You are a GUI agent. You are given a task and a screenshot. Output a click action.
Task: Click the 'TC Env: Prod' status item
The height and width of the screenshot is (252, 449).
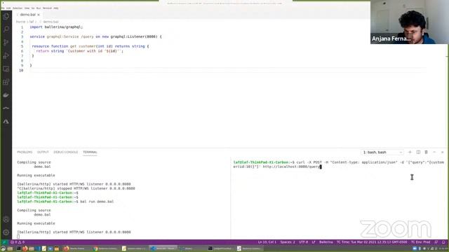[420, 242]
